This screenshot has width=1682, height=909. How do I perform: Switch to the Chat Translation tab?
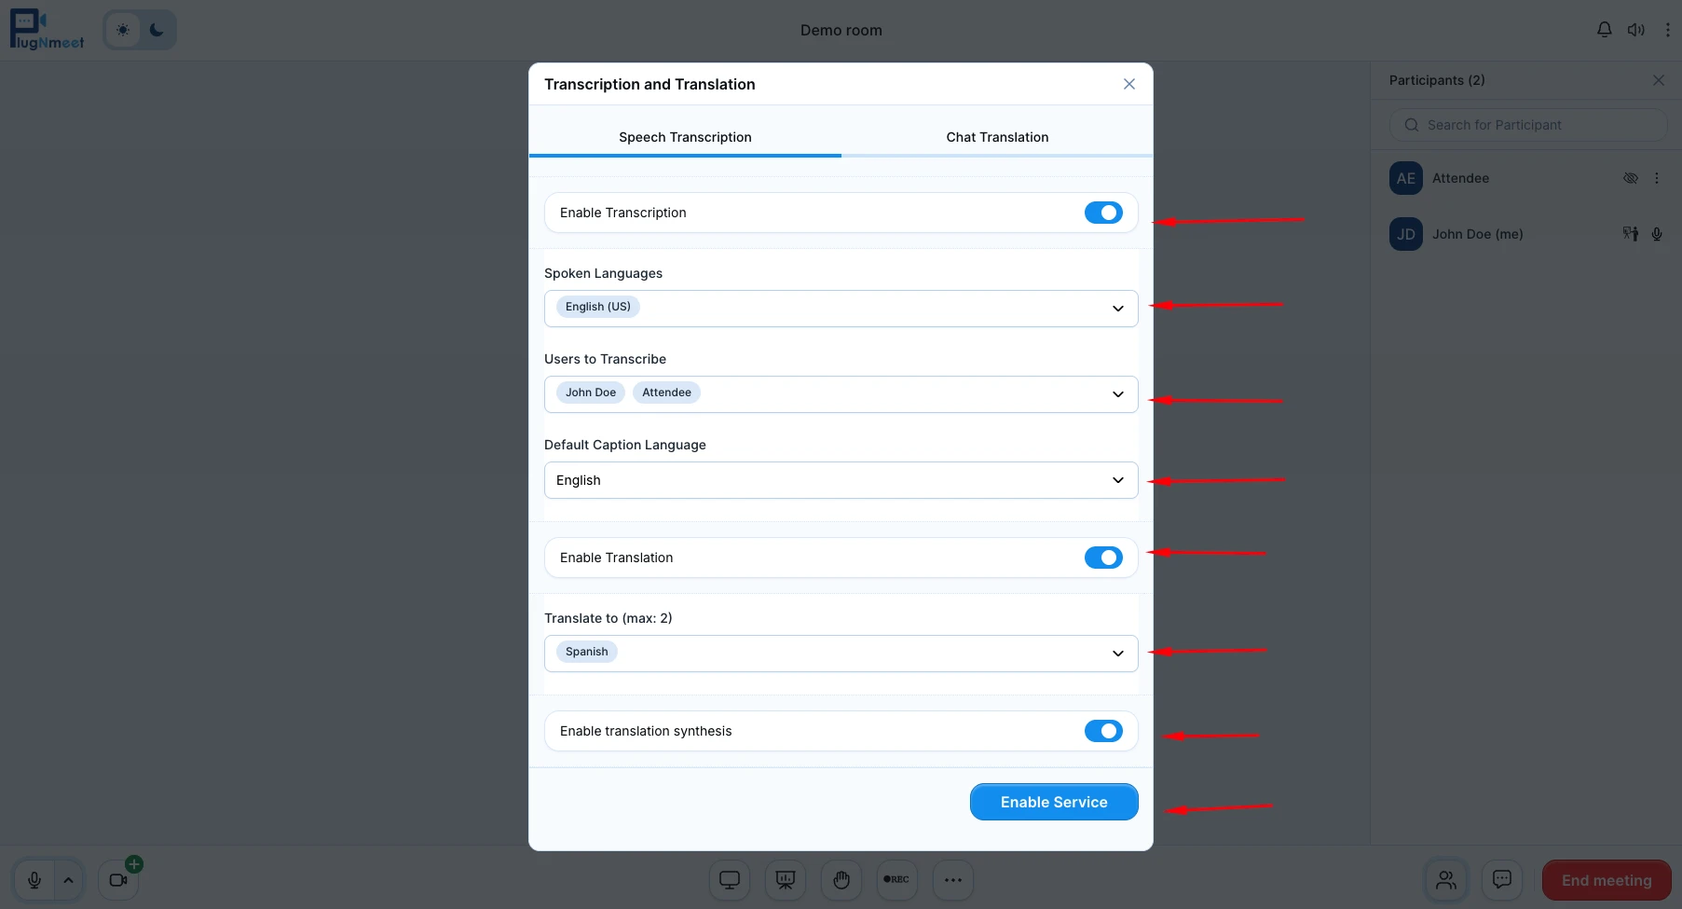tap(997, 137)
